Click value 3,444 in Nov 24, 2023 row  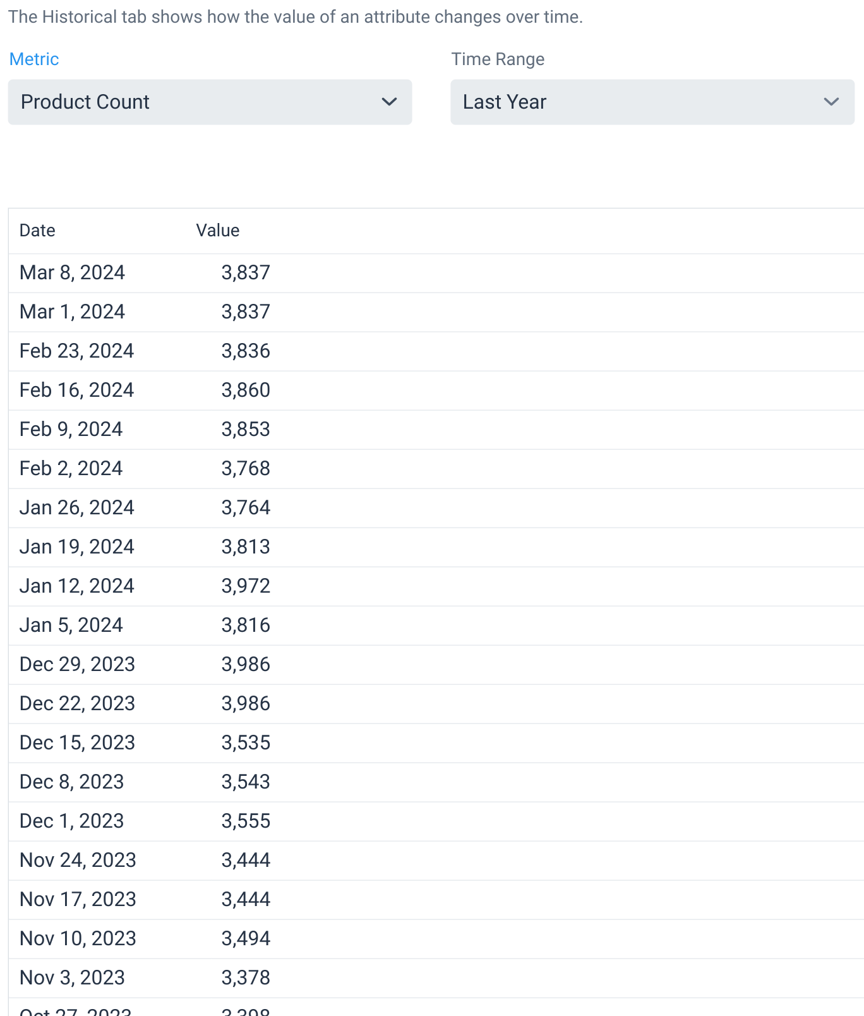click(246, 861)
